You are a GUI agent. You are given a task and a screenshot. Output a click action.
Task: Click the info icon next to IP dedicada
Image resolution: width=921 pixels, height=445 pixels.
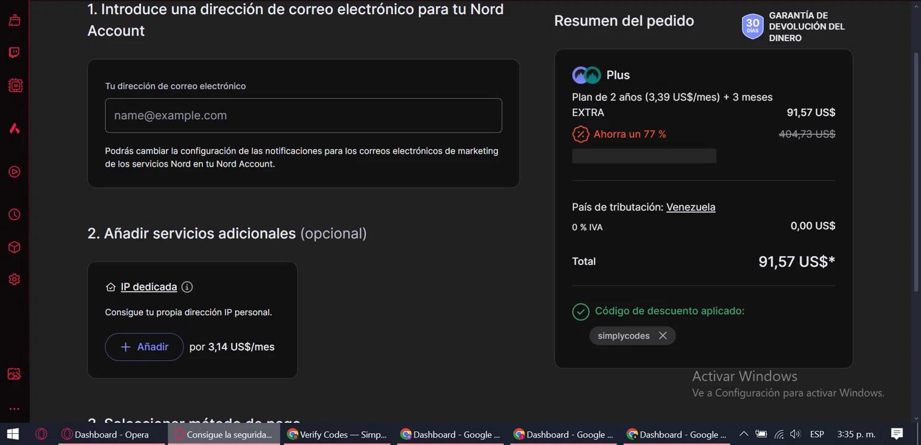[x=187, y=287]
